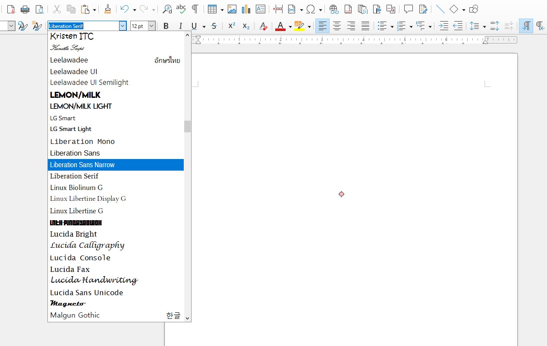Insert a cross-reference
This screenshot has height=346, width=547.
[391, 9]
